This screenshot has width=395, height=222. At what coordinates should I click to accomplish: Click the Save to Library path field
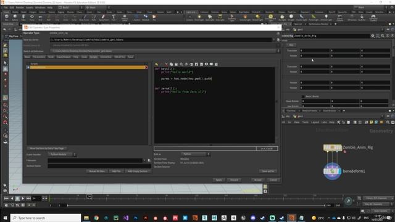pyautogui.click(x=160, y=39)
